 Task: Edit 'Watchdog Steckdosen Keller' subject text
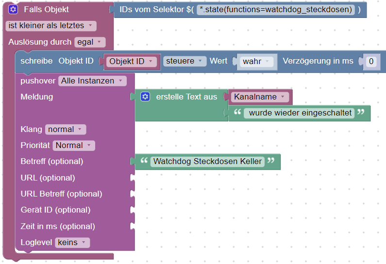(x=207, y=162)
